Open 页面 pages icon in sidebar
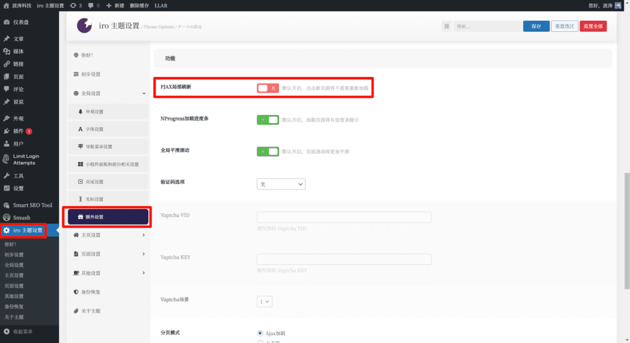The height and width of the screenshot is (343, 630). click(x=6, y=77)
